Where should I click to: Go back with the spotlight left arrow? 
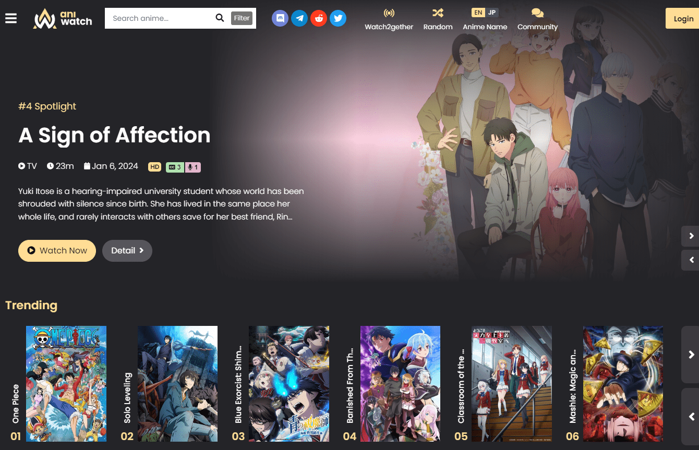click(x=691, y=260)
